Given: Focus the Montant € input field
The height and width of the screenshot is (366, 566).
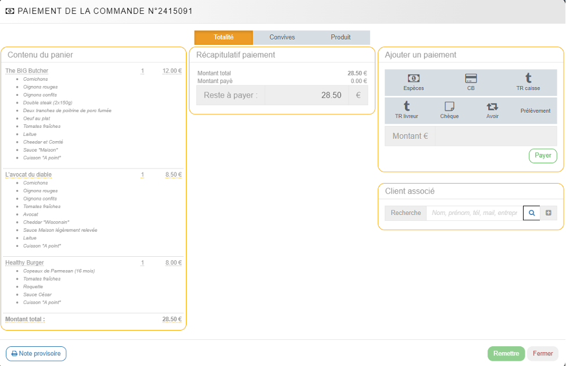Looking at the screenshot, I should 495,136.
